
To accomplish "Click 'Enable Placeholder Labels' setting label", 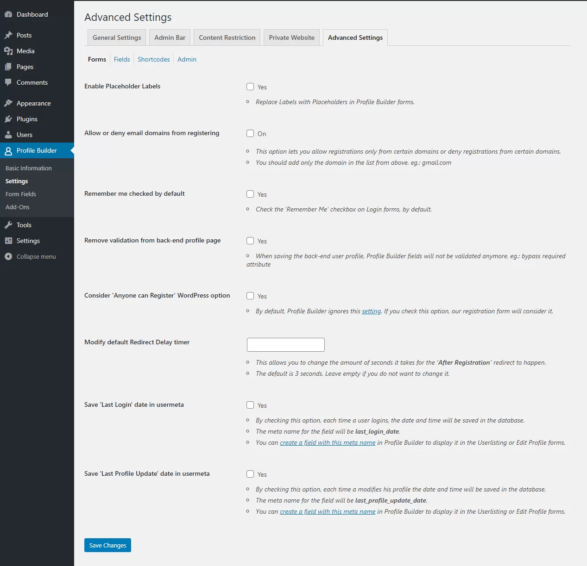I will click(x=122, y=86).
